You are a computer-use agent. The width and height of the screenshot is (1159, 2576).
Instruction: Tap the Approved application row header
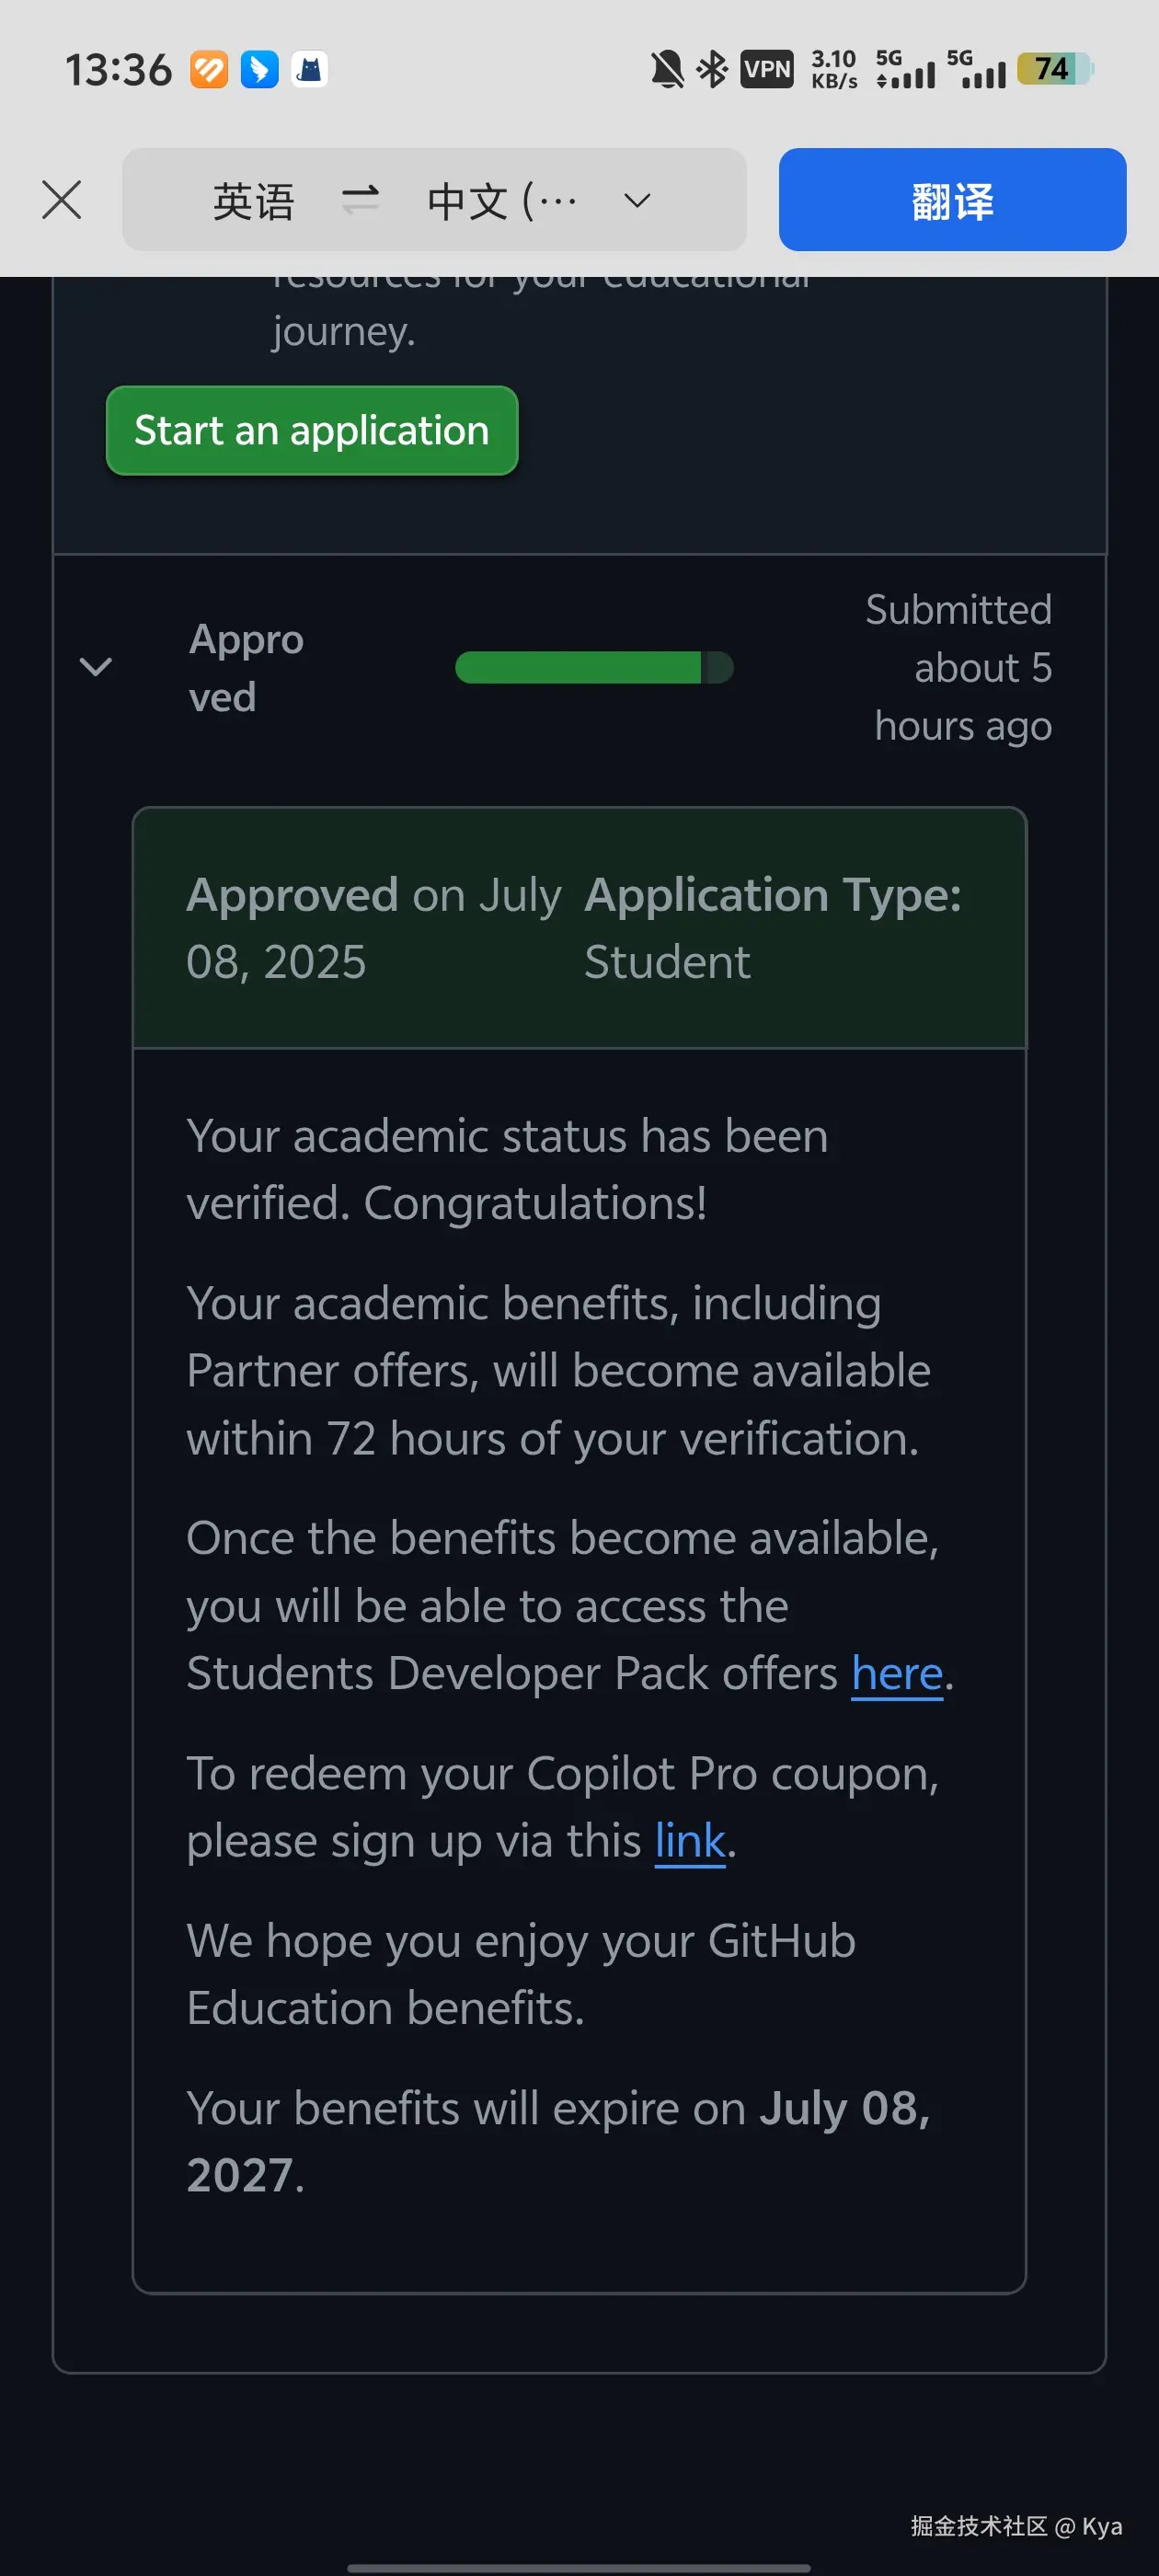tap(579, 667)
